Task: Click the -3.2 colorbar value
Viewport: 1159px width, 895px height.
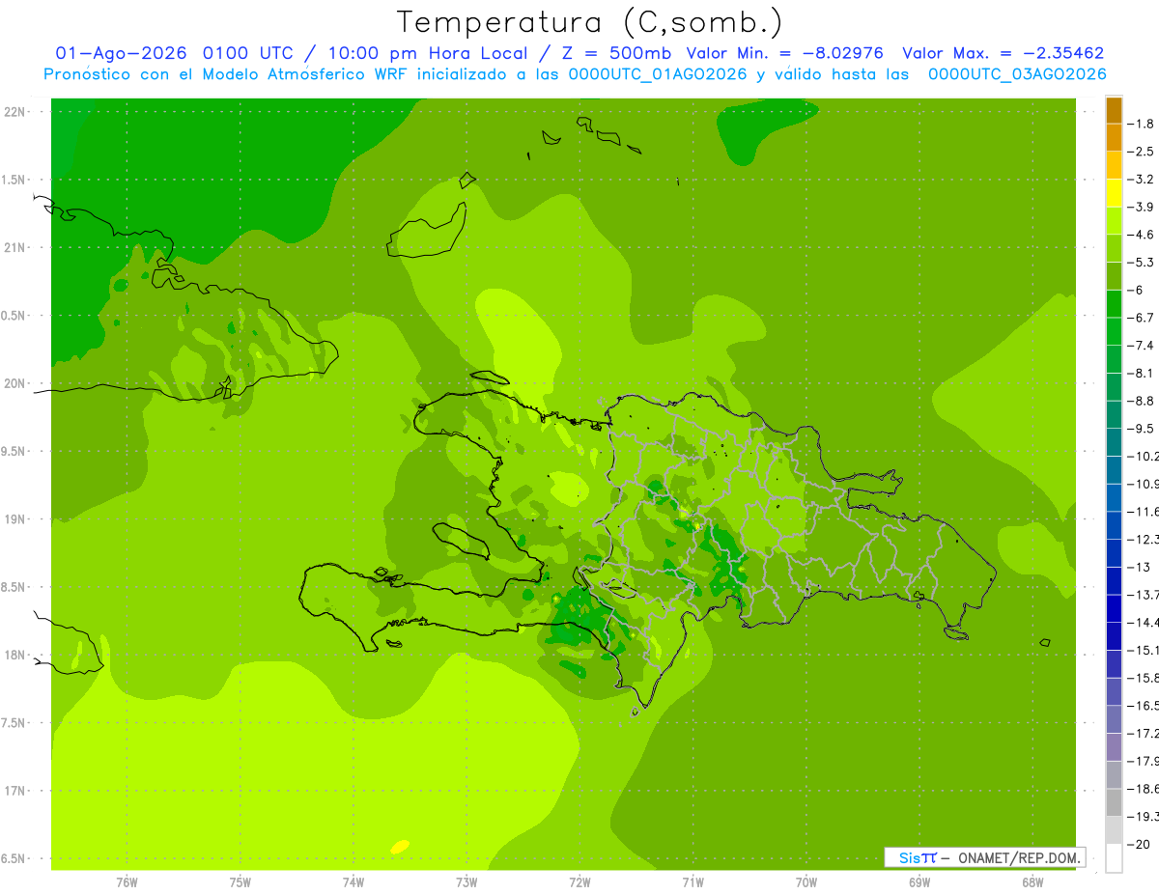Action: 1143,180
